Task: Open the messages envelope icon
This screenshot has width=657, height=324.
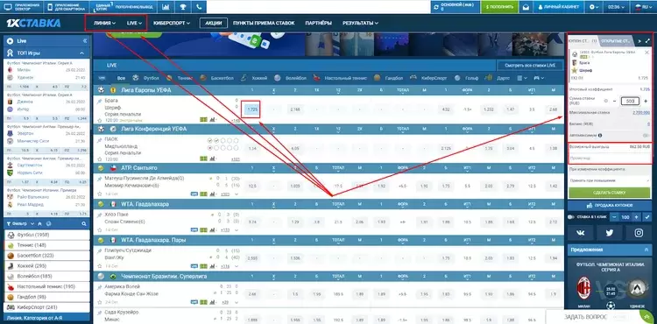Action: point(526,7)
